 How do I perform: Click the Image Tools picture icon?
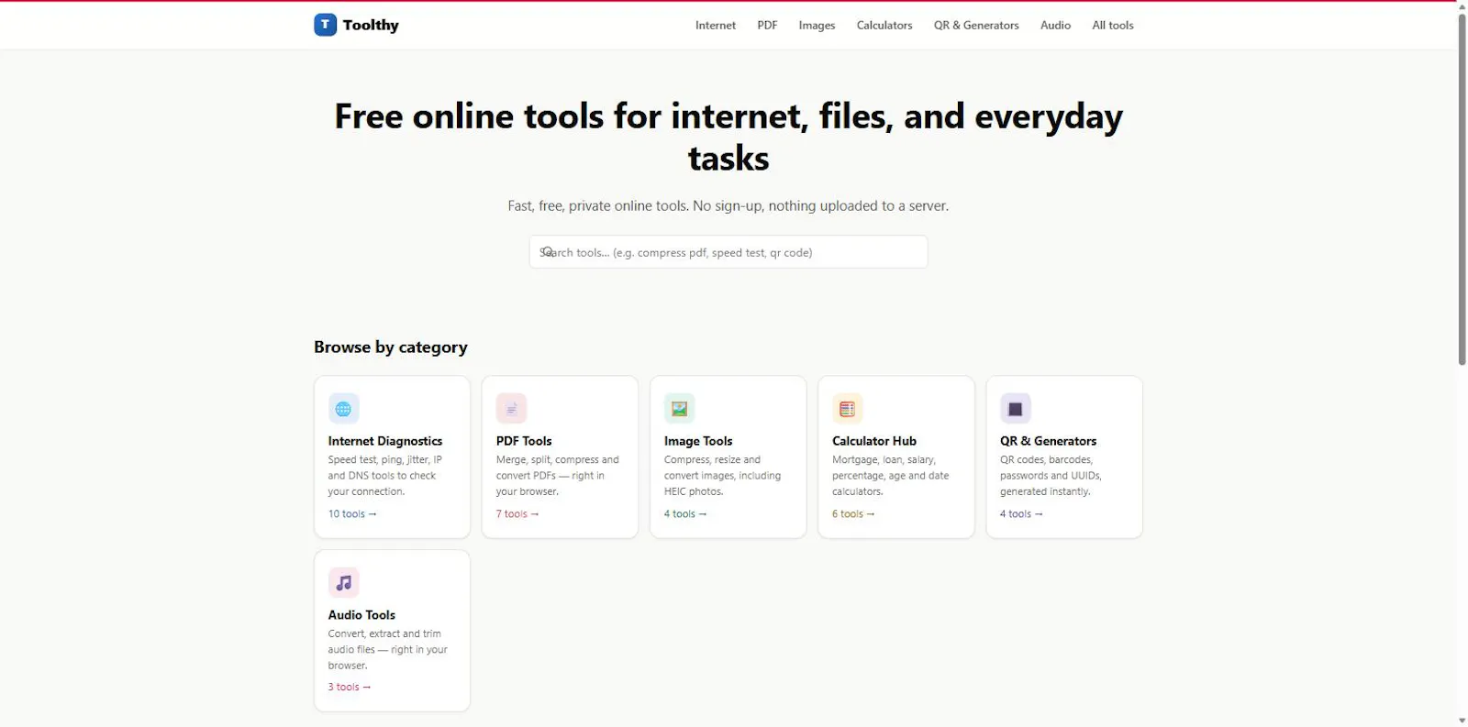pyautogui.click(x=679, y=409)
